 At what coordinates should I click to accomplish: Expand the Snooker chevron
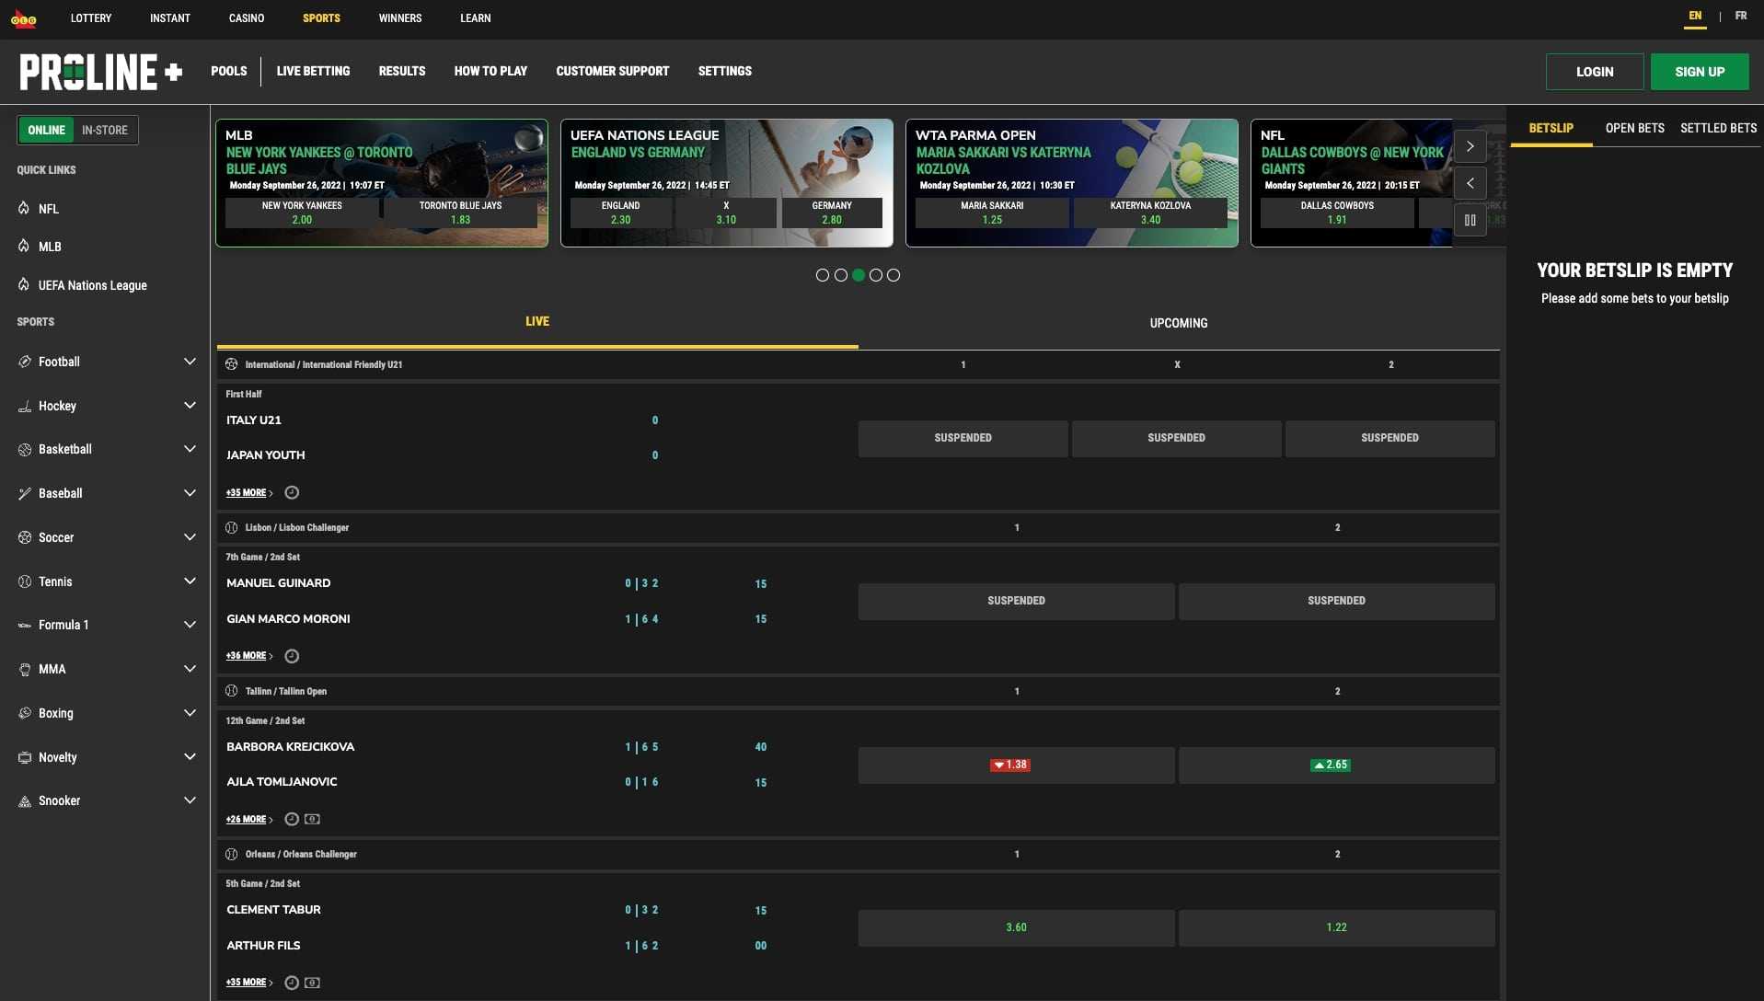(x=190, y=800)
